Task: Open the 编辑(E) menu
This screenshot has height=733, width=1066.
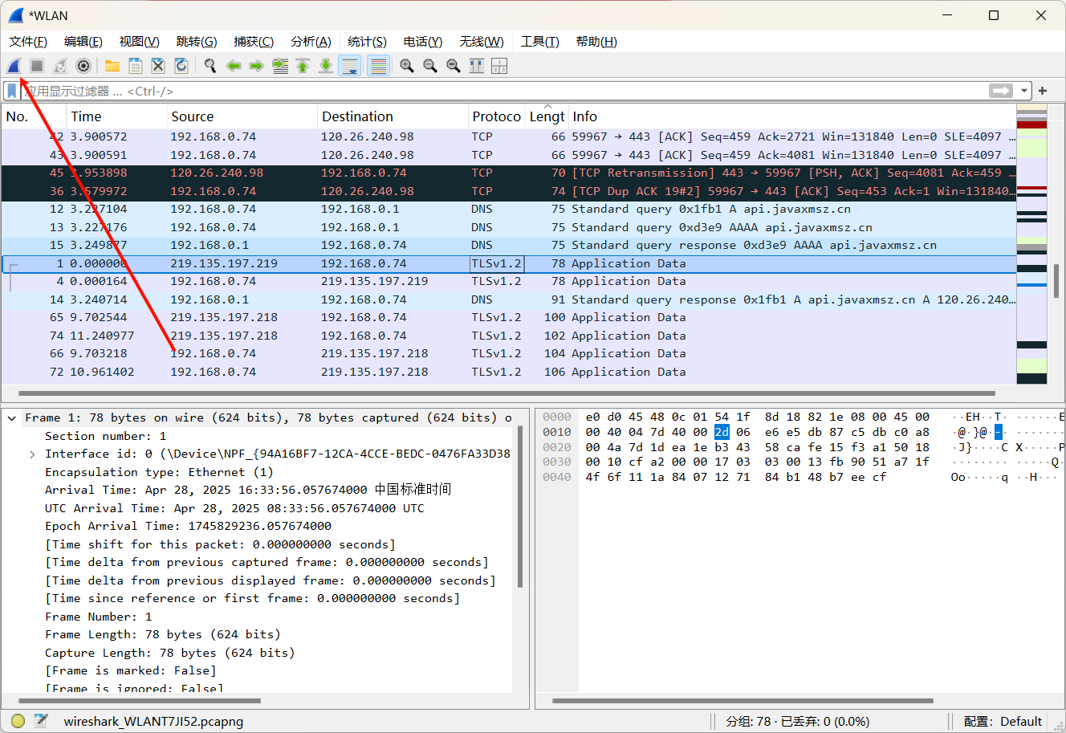Action: pyautogui.click(x=83, y=42)
